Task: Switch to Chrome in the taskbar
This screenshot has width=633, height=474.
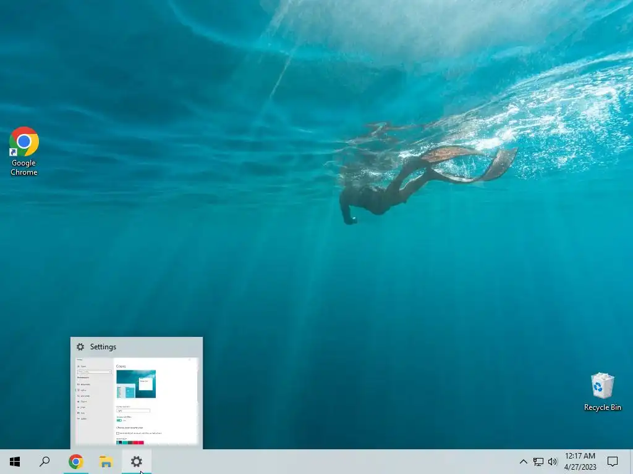Action: click(76, 462)
